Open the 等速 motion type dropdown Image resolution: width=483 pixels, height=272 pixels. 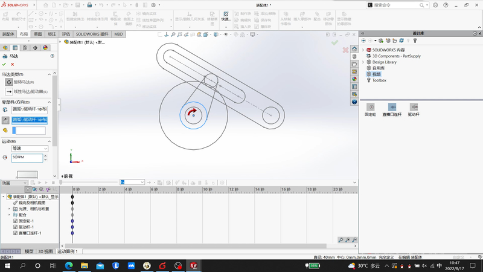tap(30, 148)
